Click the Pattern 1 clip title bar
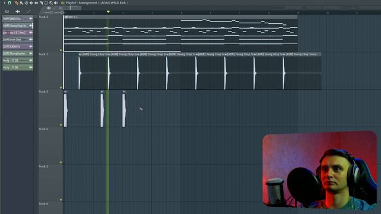This screenshot has width=381, height=214. [180, 17]
